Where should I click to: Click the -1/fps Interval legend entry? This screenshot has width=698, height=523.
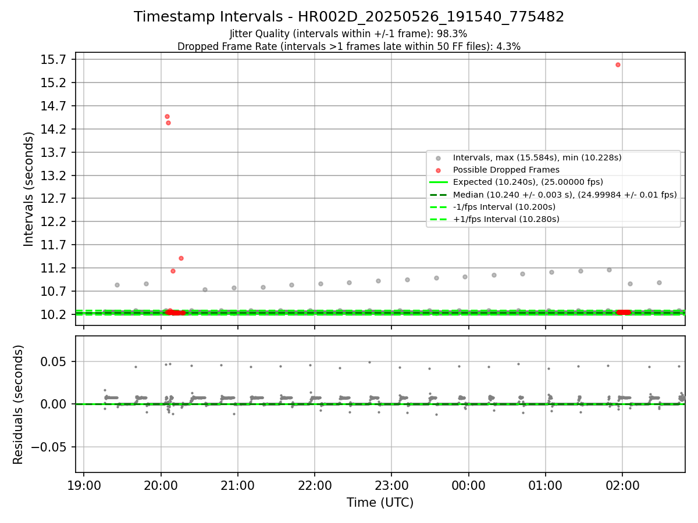[504, 207]
